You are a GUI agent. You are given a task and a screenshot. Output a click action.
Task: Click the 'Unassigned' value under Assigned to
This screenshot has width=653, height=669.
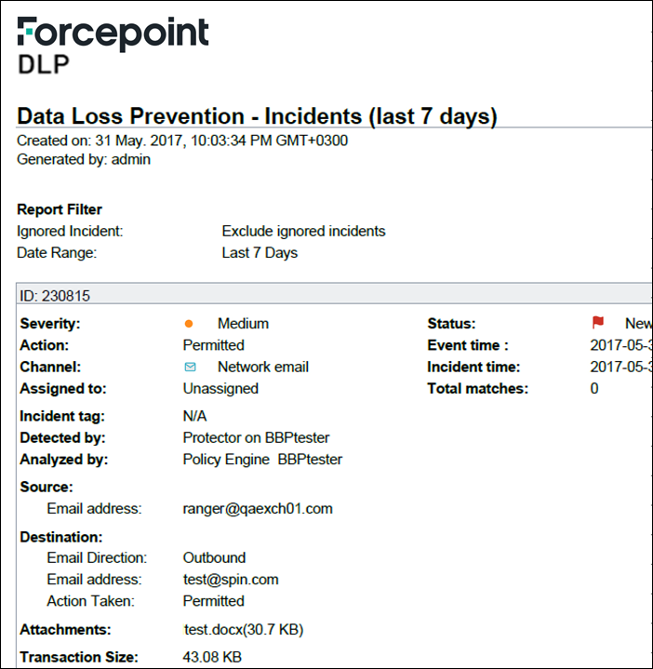pyautogui.click(x=220, y=388)
